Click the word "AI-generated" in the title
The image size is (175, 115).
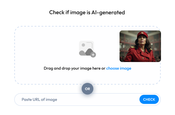(108, 12)
